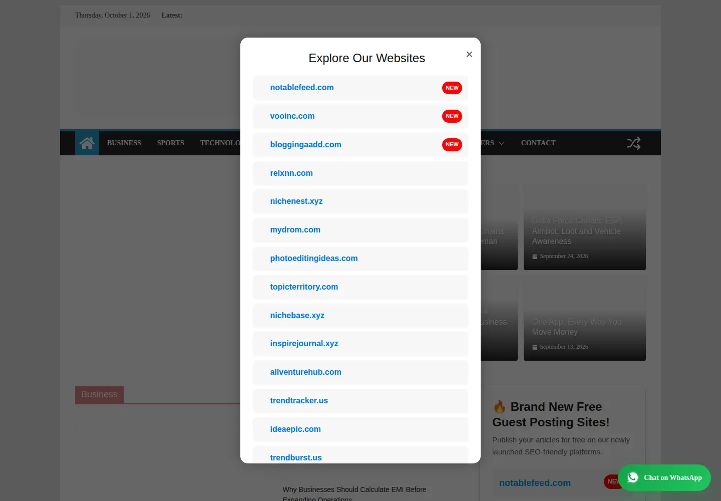
Task: Click the Thursday, October 1, 2026 date text
Action: pyautogui.click(x=113, y=16)
